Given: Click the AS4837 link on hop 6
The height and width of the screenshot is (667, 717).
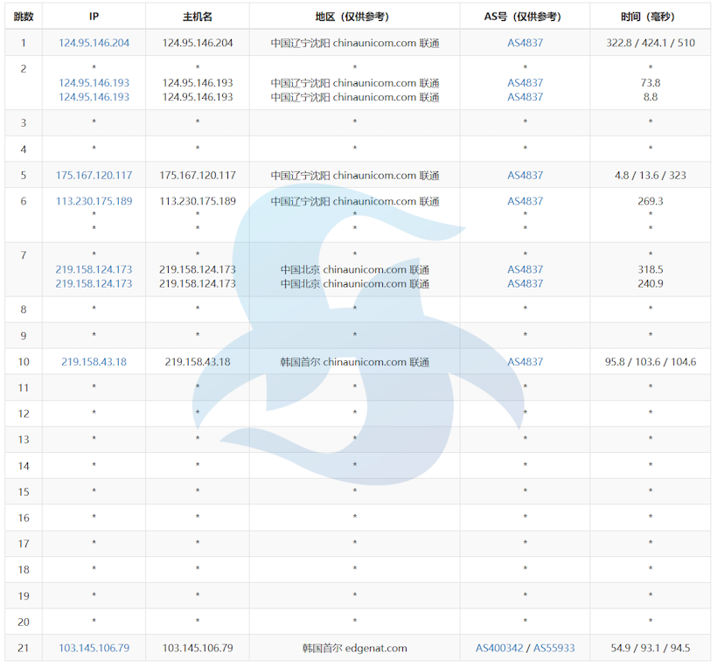Looking at the screenshot, I should (524, 200).
